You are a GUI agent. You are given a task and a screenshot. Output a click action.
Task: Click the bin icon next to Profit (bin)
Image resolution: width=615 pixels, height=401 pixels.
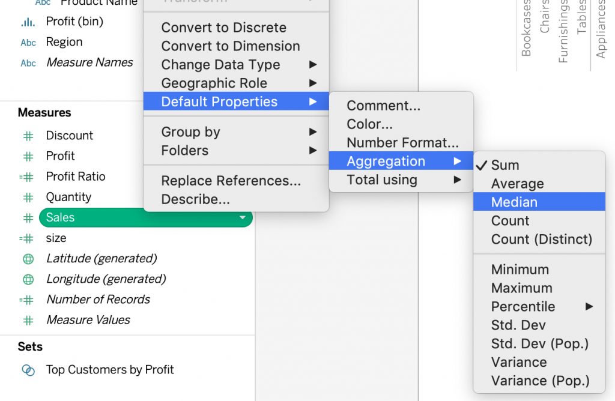28,22
